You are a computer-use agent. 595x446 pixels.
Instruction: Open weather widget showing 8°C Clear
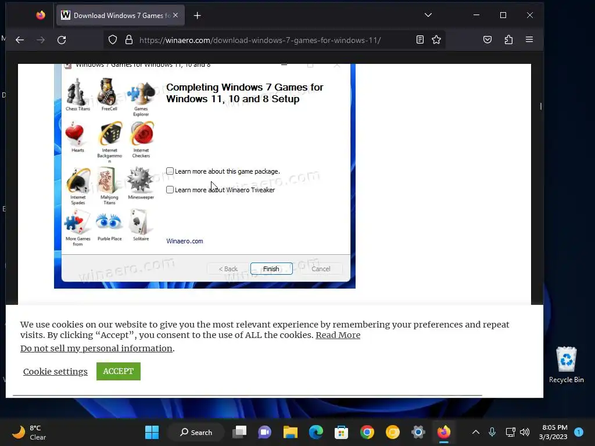29,432
